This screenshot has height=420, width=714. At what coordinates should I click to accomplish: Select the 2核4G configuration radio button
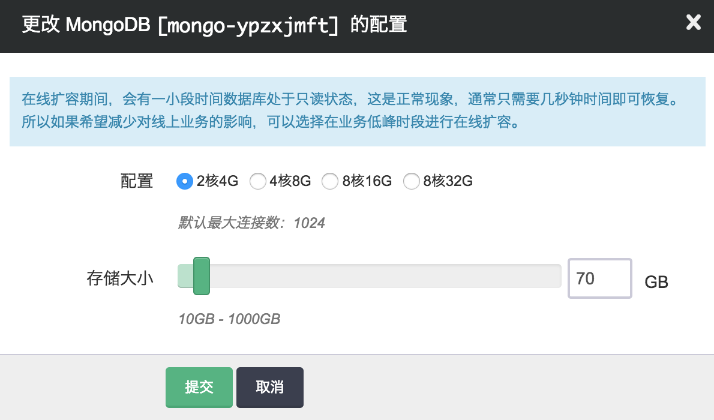(184, 181)
